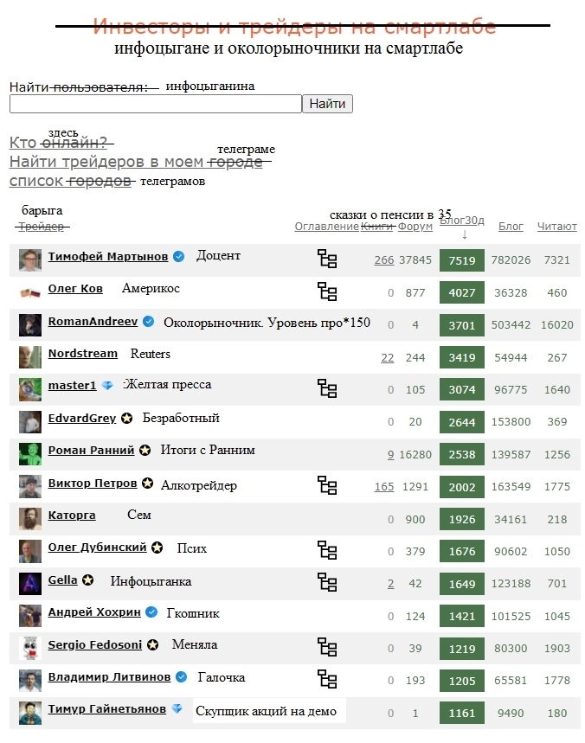Image resolution: width=585 pixels, height=743 pixels.
Task: Open Олег Дубинский's contents tree icon
Action: (327, 550)
